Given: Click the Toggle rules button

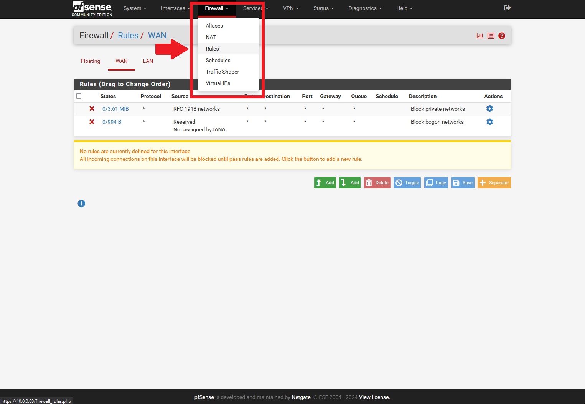Looking at the screenshot, I should pyautogui.click(x=407, y=183).
